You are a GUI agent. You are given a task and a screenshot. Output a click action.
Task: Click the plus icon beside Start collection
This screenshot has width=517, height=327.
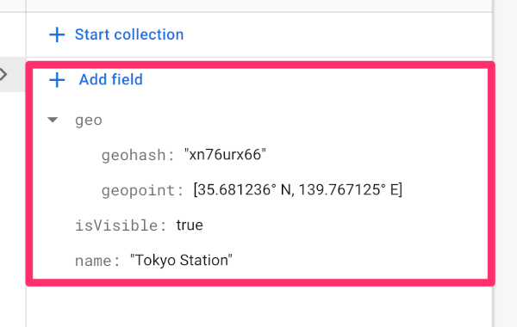[x=57, y=34]
